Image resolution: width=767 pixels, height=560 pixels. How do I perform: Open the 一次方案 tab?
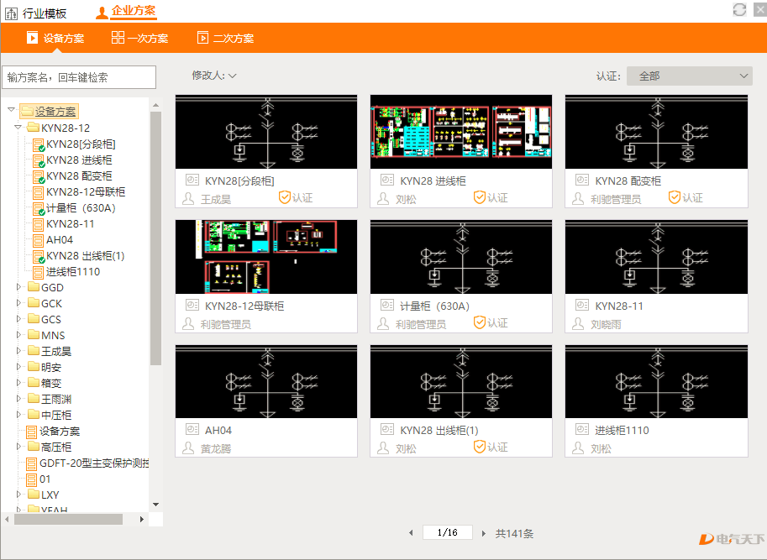pos(139,38)
